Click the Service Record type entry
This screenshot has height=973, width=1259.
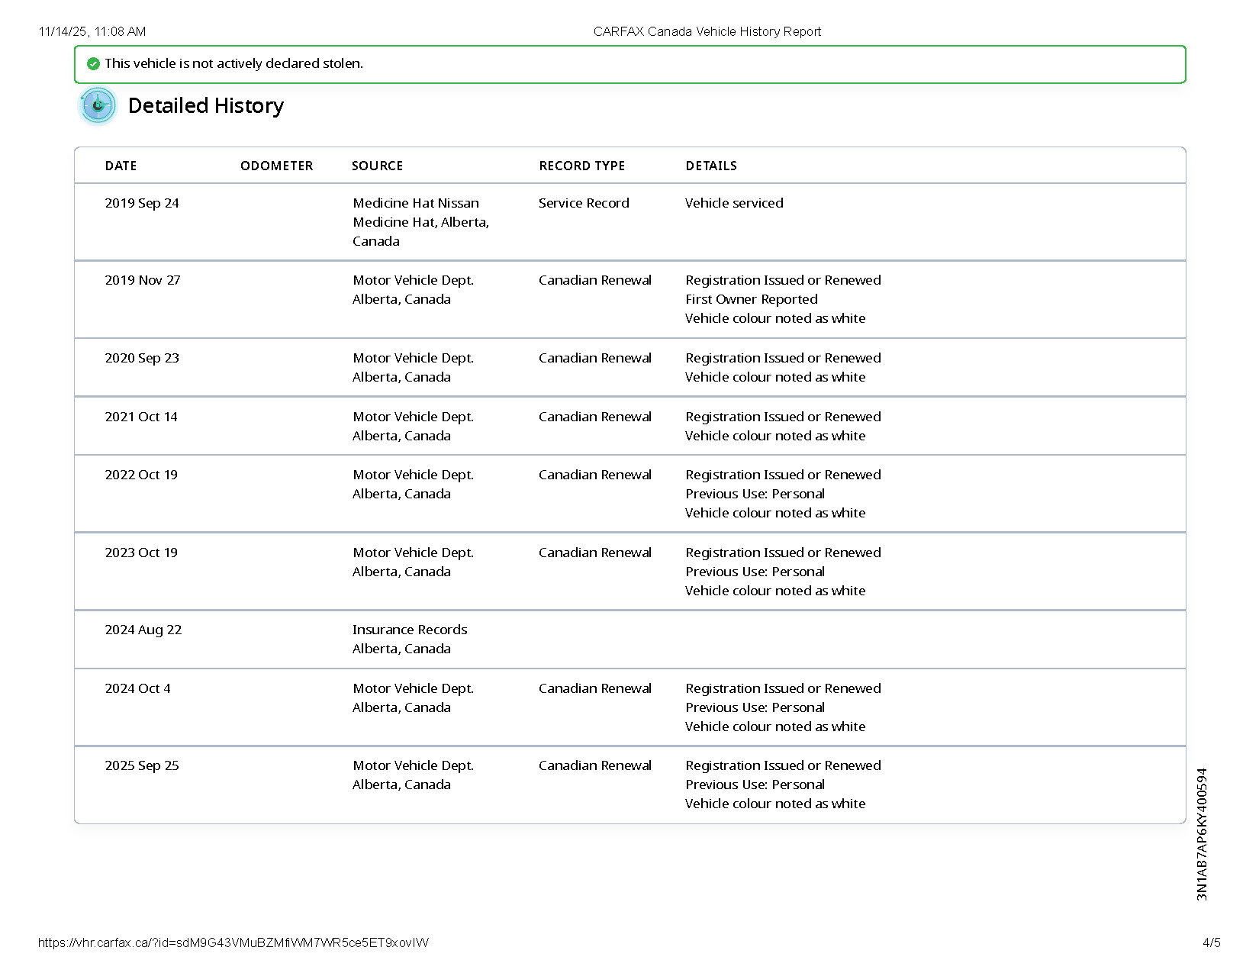[x=584, y=203]
